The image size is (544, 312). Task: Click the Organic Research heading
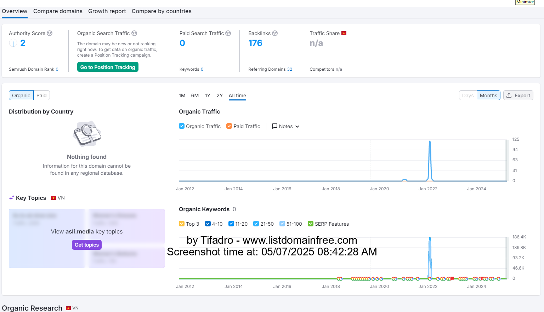pyautogui.click(x=32, y=308)
